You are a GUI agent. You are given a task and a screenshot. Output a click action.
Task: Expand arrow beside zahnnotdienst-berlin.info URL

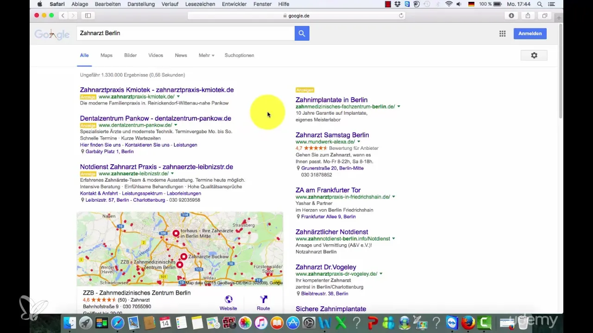point(393,239)
